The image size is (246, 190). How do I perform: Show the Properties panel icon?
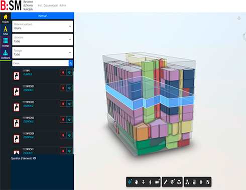tap(194, 182)
